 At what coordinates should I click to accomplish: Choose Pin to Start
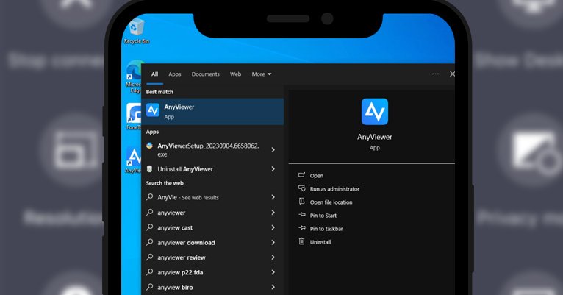[x=323, y=216]
